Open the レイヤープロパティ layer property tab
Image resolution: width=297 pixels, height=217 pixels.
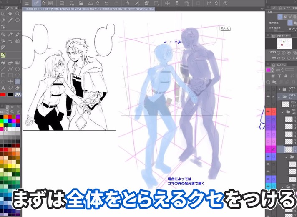(288, 8)
